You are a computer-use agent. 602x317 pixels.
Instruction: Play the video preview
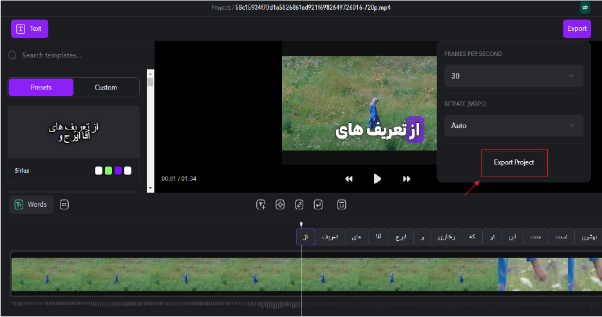pyautogui.click(x=377, y=178)
